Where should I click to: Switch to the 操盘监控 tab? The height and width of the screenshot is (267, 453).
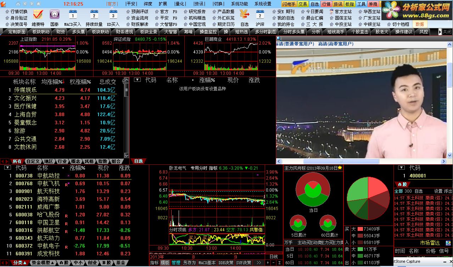[208, 32]
